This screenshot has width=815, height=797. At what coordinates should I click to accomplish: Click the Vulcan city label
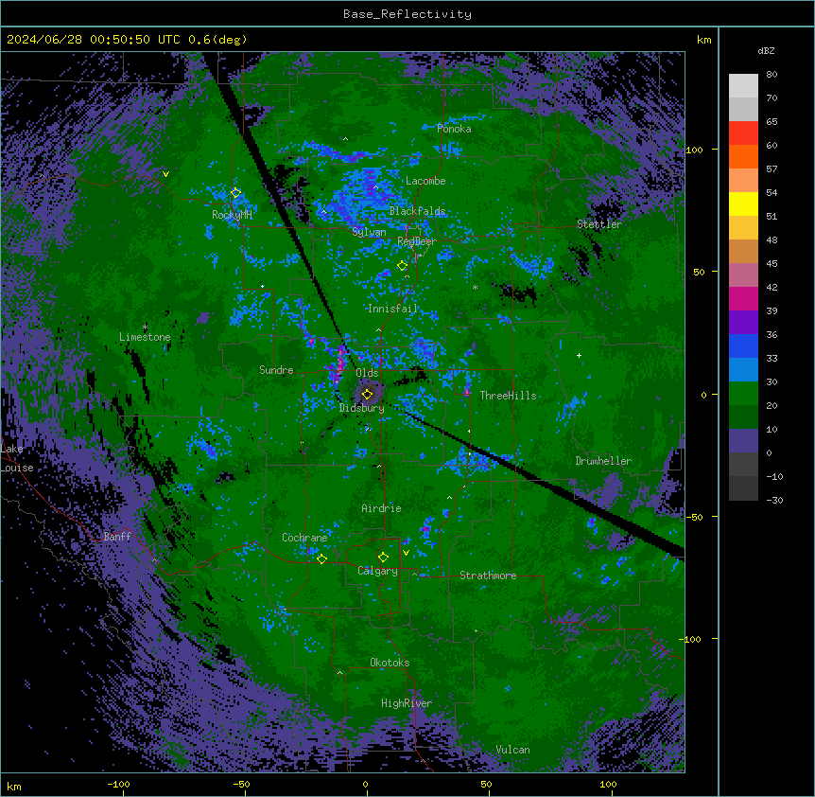pyautogui.click(x=512, y=750)
